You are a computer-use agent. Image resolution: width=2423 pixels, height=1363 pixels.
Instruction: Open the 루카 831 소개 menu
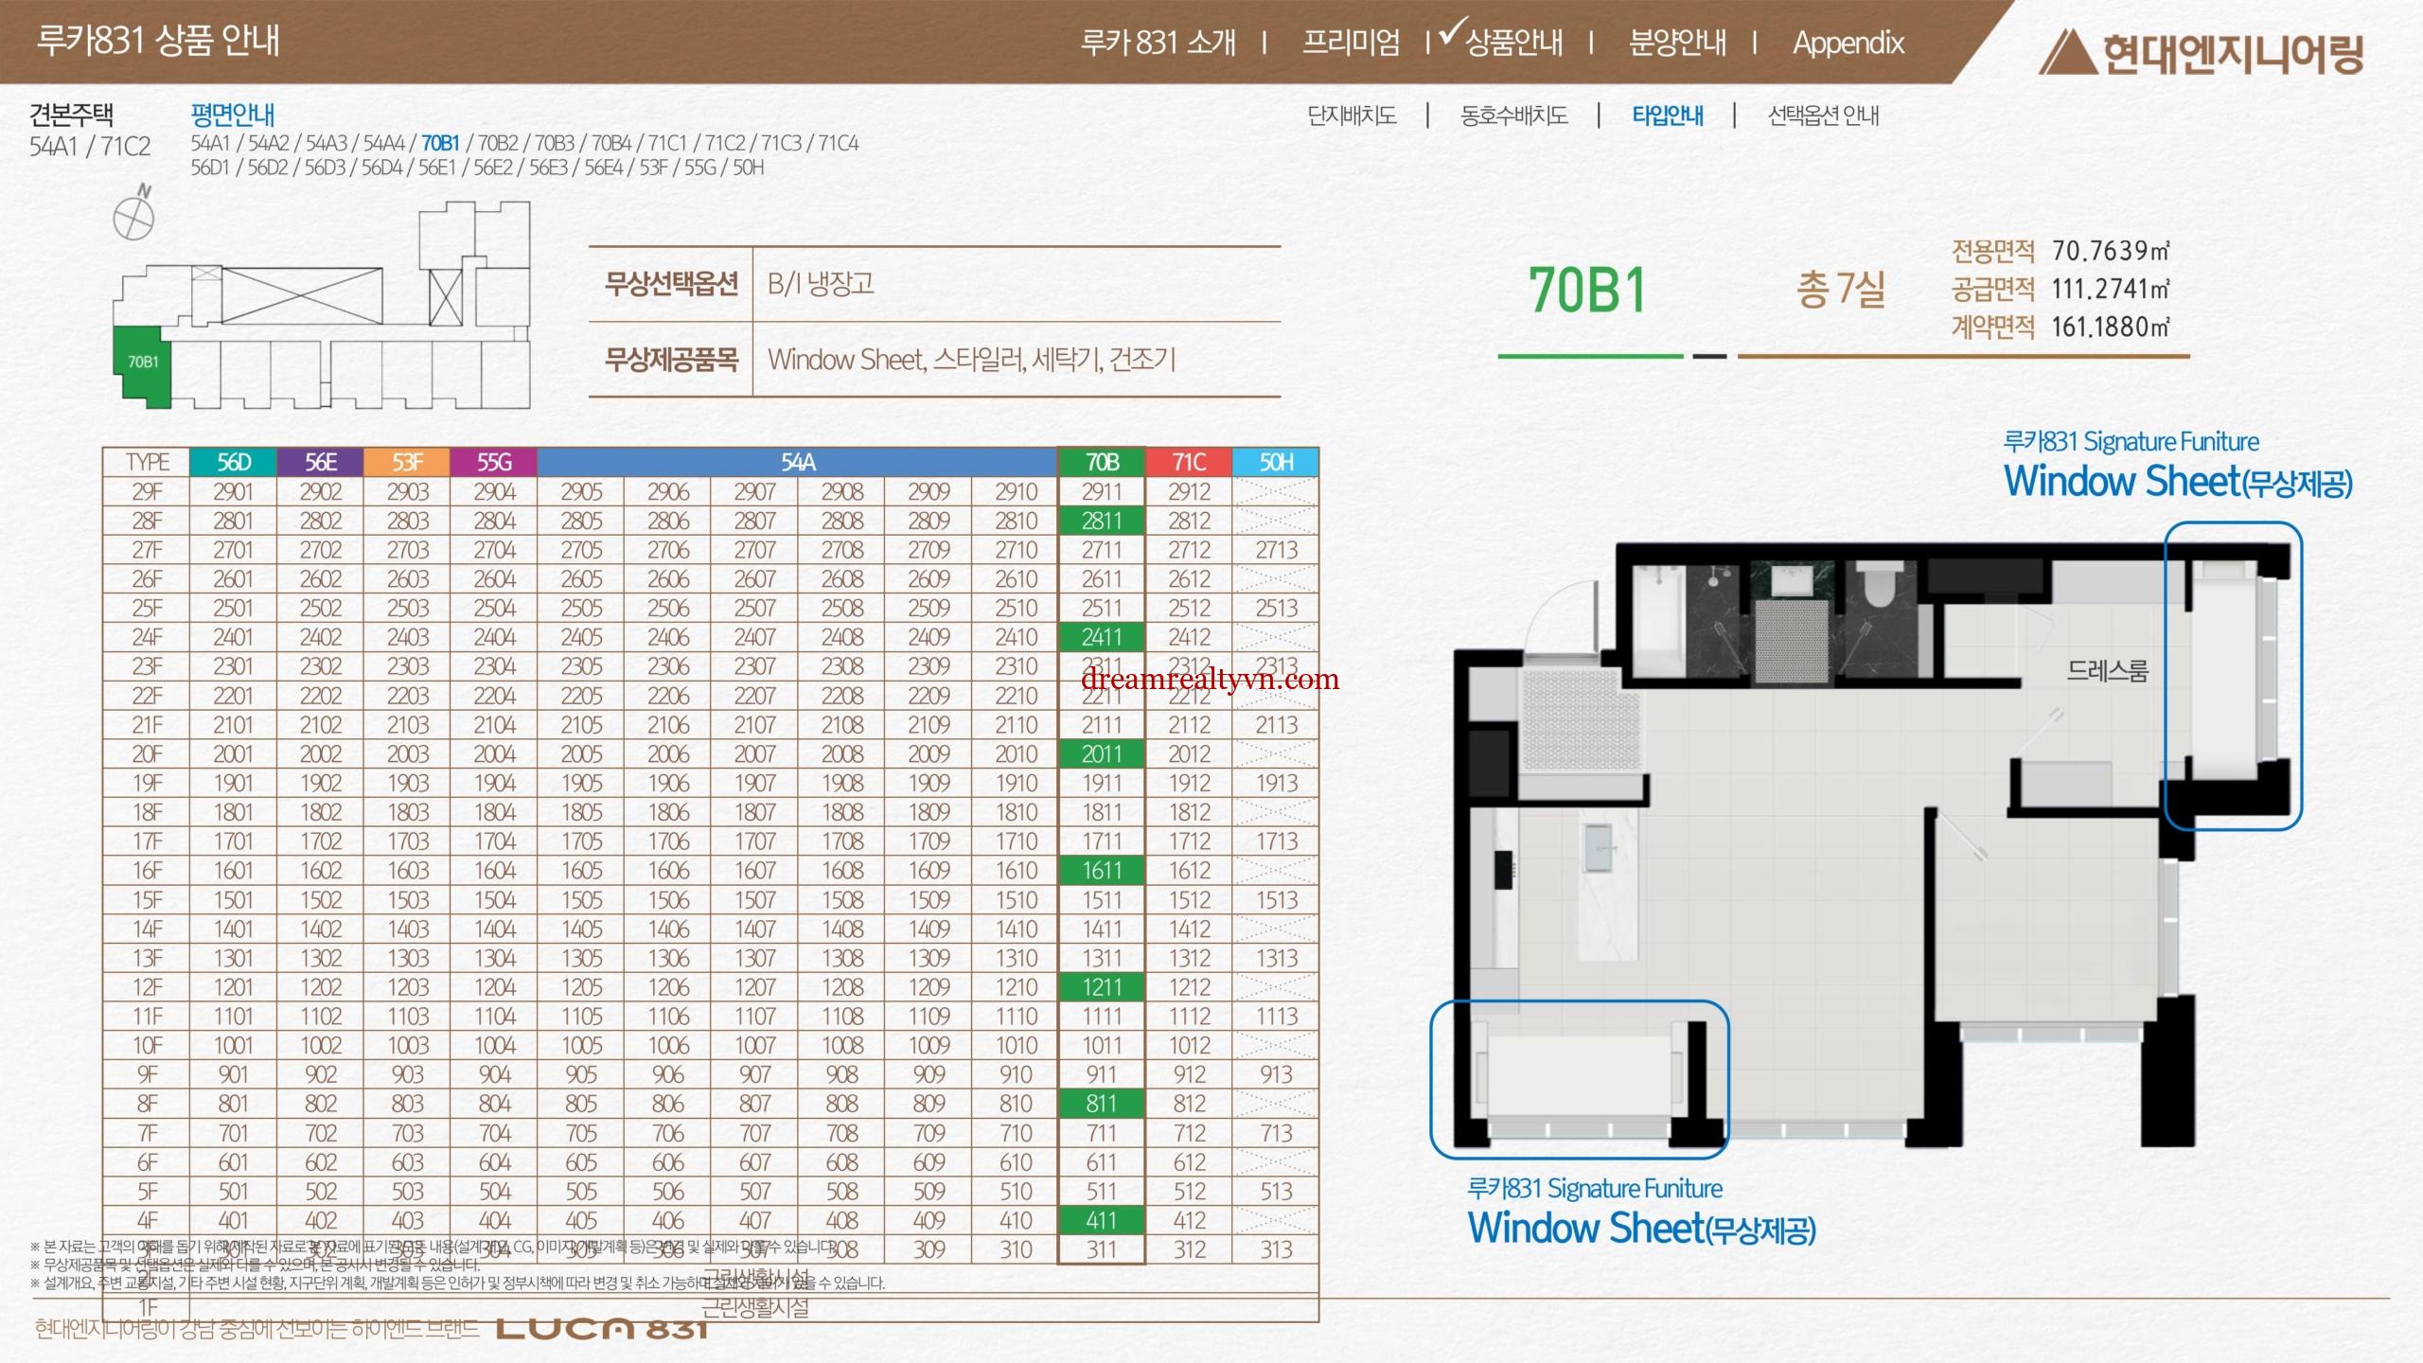[1158, 43]
